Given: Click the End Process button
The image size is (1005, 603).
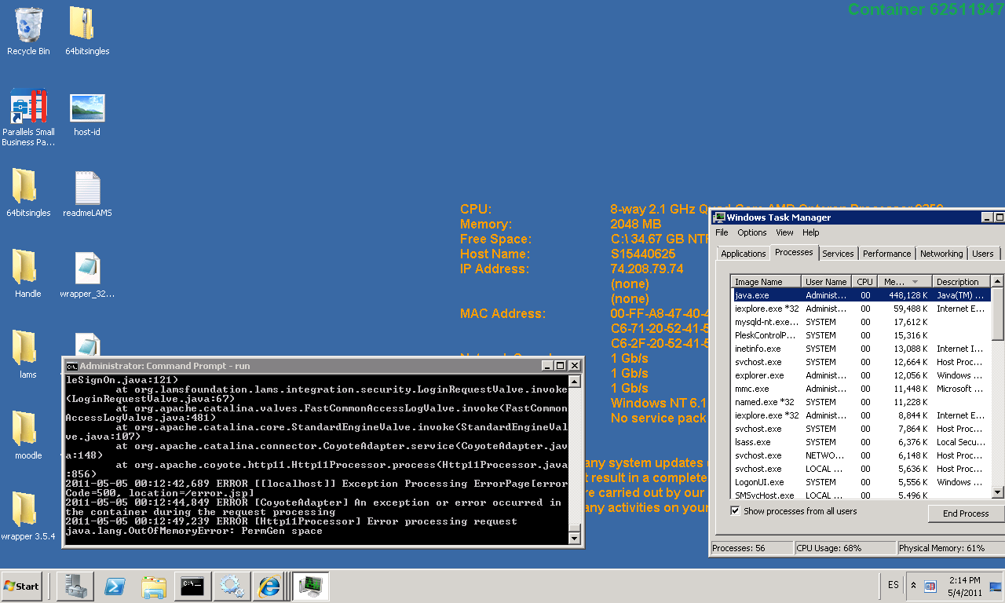Looking at the screenshot, I should pos(965,513).
